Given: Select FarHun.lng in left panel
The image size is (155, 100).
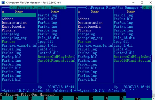Looking at the screenshot, I should coord(11,72).
